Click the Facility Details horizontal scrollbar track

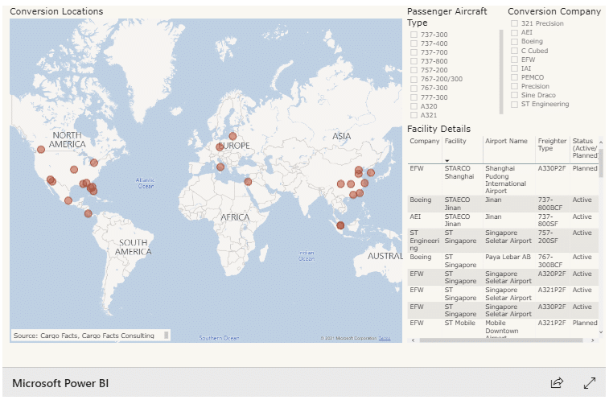[501, 340]
